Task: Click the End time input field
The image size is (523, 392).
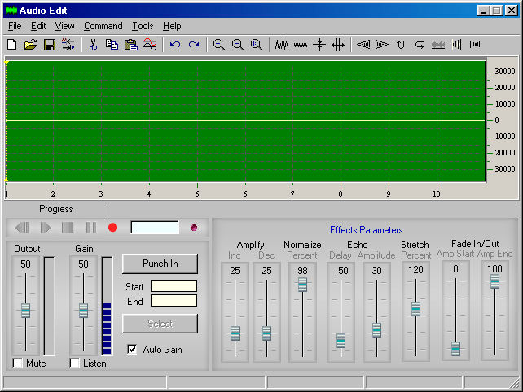Action: 174,301
